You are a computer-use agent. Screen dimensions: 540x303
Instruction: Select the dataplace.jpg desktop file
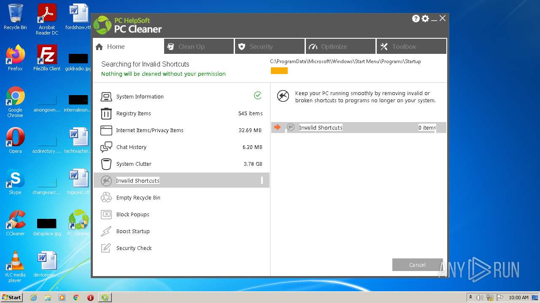[47, 227]
